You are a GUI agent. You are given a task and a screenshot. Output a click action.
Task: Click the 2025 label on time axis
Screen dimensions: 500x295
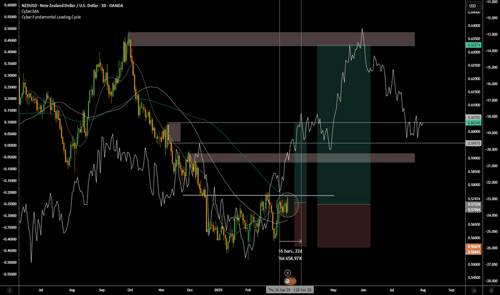point(218,290)
